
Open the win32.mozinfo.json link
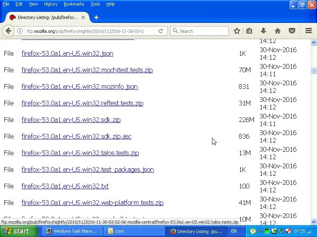coord(80,87)
